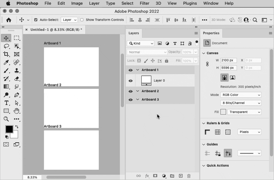Switch to the Properties tab
The width and height of the screenshot is (274, 180).
pos(211,33)
